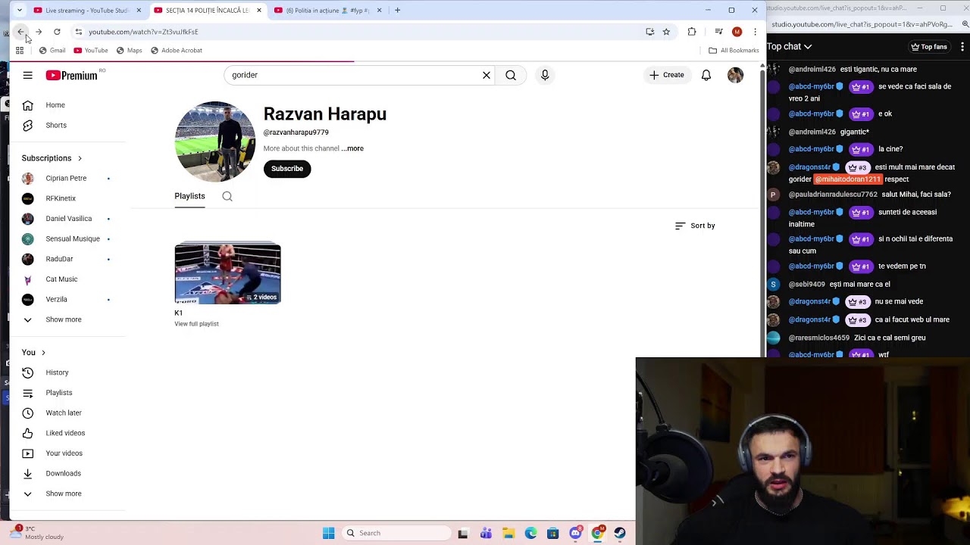
Task: Open Windows Start menu
Action: (328, 533)
